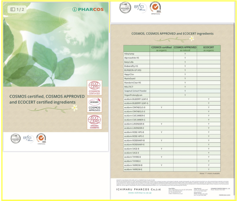Click the page layout icon beside 1 / 2
This screenshot has height=201, width=237.
(13, 9)
